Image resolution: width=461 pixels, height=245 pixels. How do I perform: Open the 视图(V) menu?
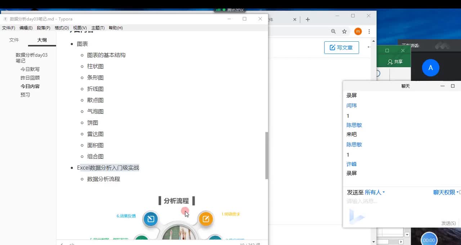coord(80,28)
